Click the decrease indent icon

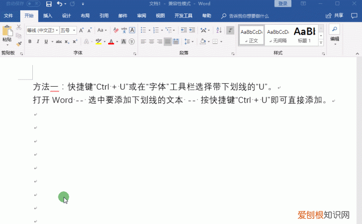pyautogui.click(x=184, y=30)
